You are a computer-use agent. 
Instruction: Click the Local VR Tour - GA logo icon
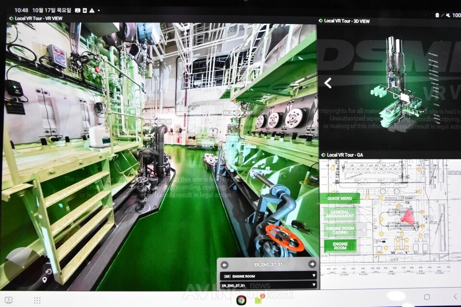click(323, 155)
